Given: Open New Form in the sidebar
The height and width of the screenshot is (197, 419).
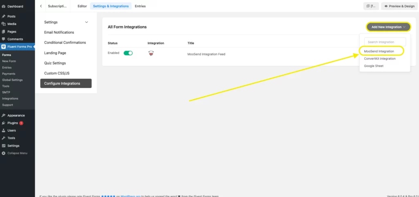Looking at the screenshot, I should [x=9, y=61].
